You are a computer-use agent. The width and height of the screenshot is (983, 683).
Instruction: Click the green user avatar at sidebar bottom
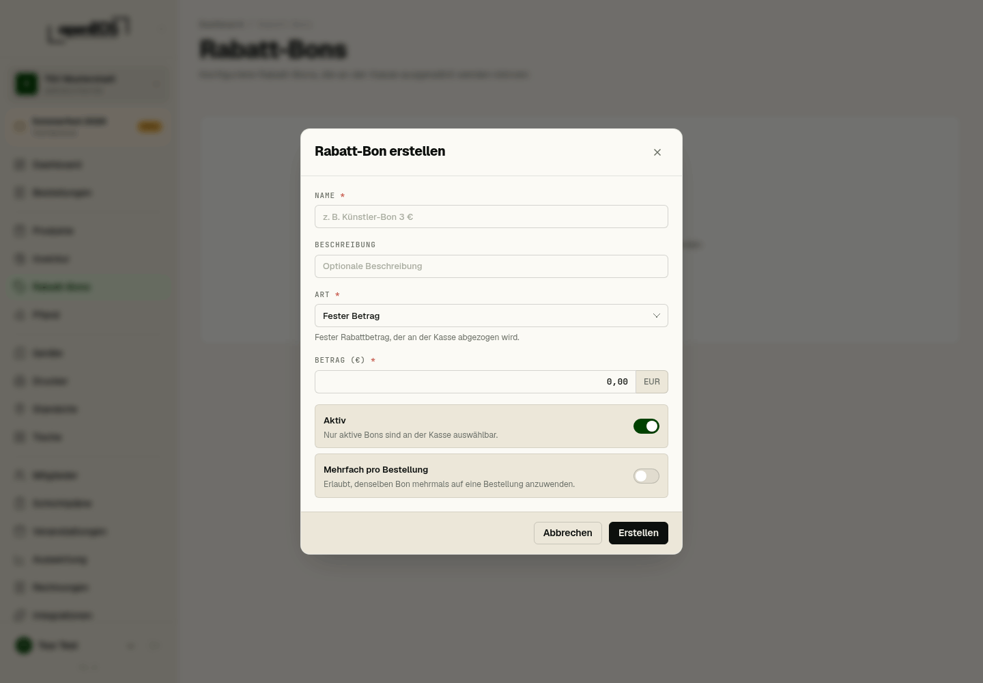click(x=24, y=645)
